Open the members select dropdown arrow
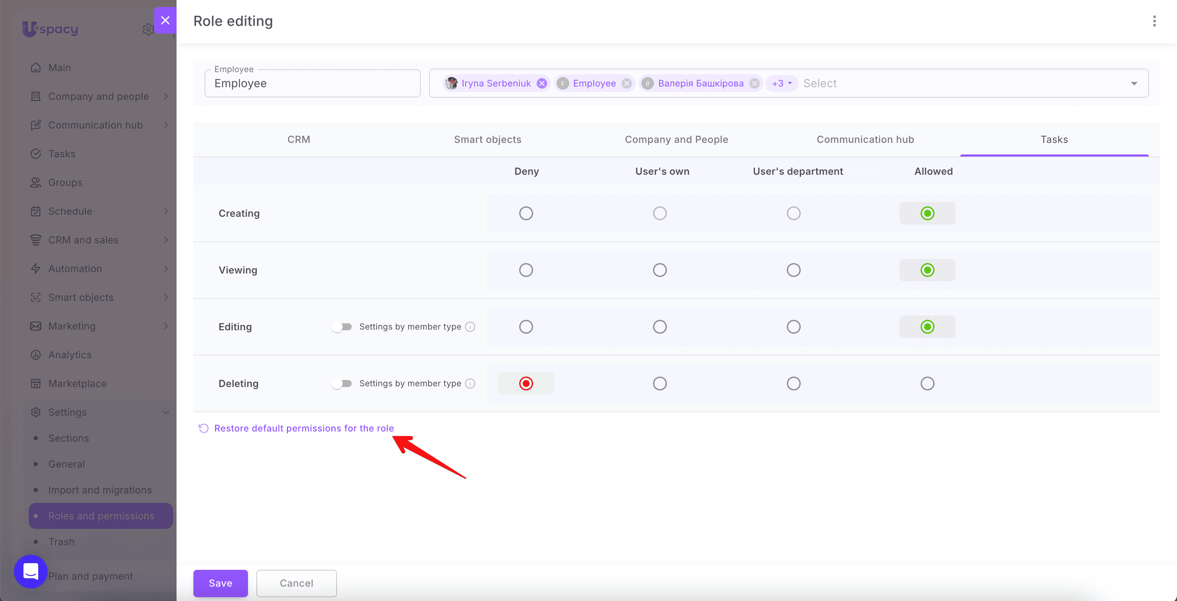 (1134, 83)
